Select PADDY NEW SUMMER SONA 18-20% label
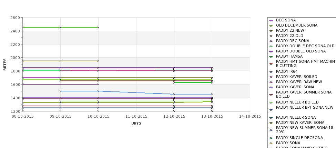The width and height of the screenshot is (336, 148). point(305,130)
